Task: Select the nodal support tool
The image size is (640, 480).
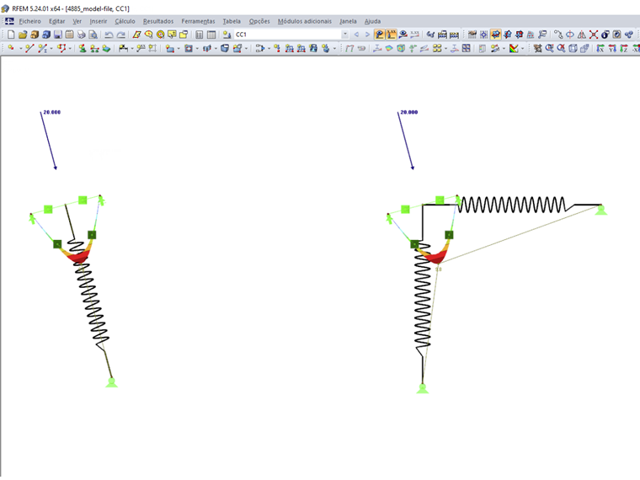Action: [83, 49]
